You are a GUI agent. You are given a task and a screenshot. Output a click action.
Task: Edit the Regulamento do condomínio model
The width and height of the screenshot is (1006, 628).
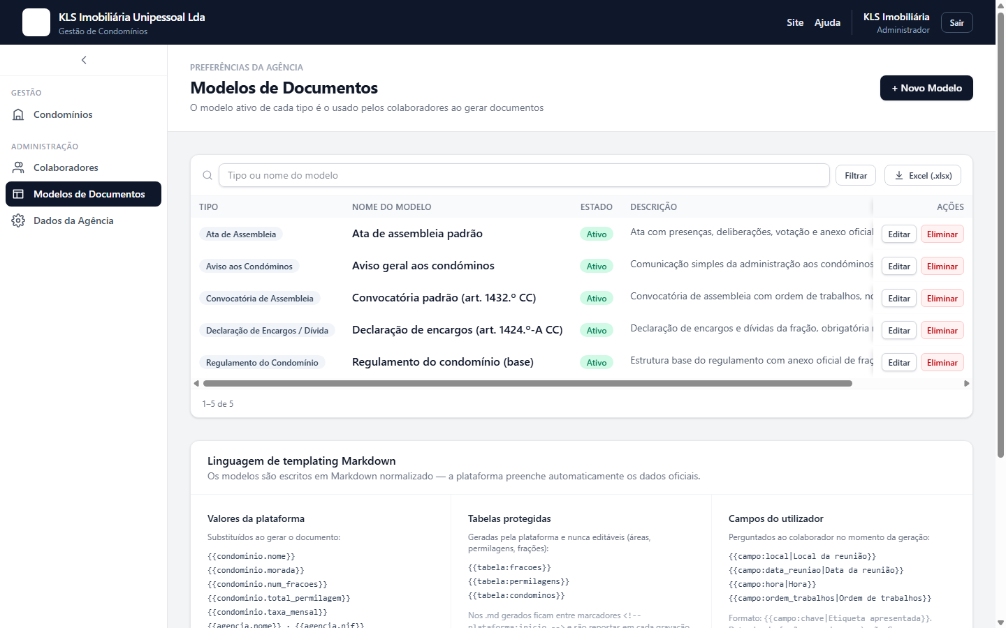(x=899, y=363)
